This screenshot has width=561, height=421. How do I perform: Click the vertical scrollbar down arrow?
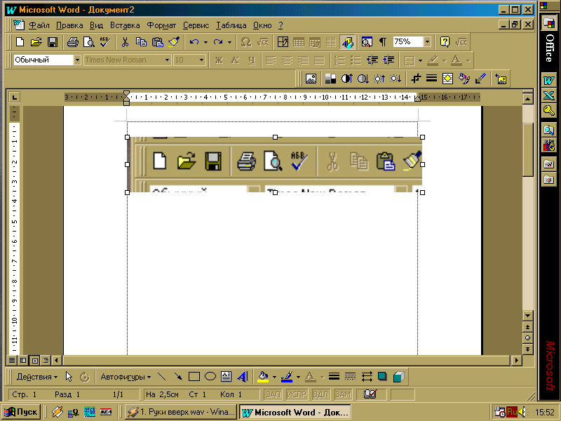528,316
